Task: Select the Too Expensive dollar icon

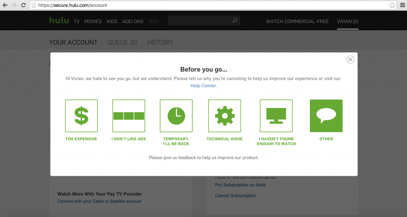Action: tap(81, 116)
